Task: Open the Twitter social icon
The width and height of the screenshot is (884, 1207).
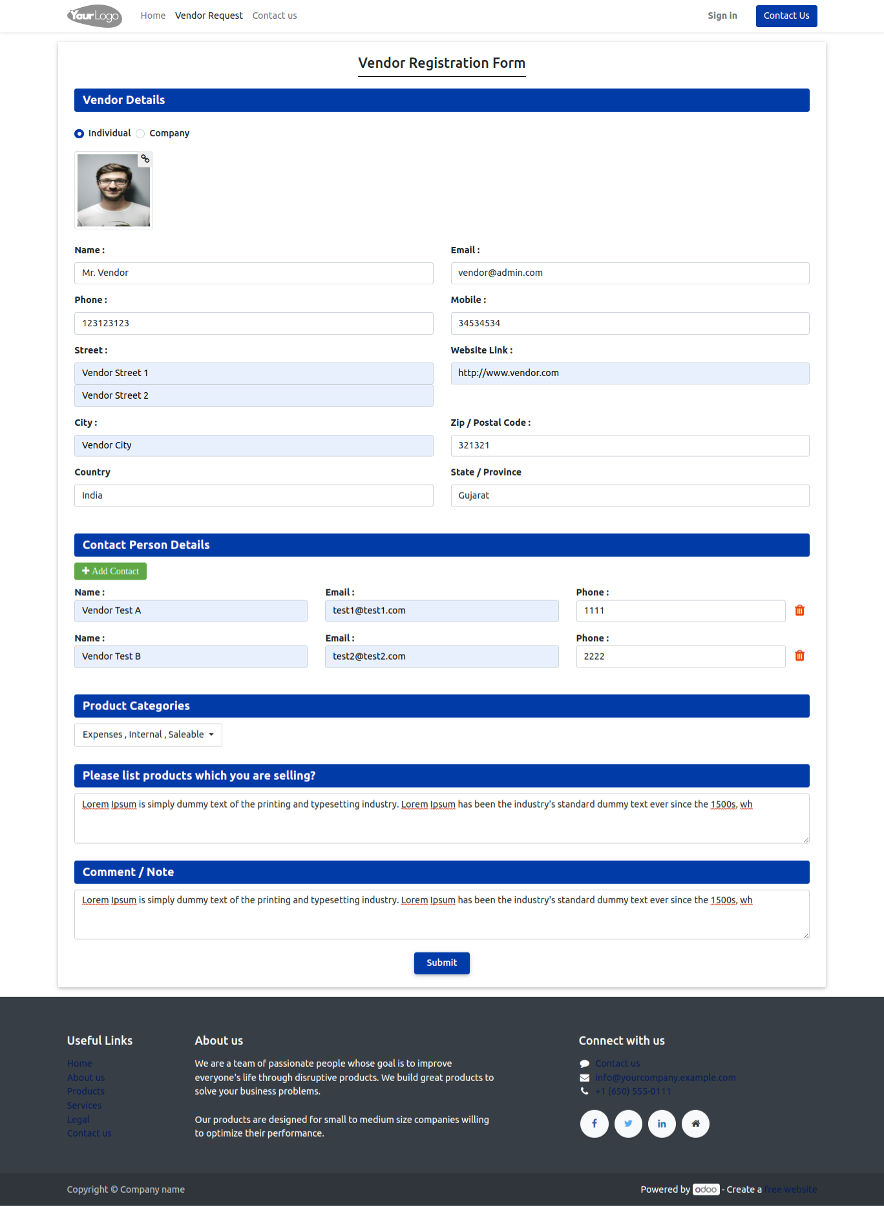Action: (628, 1124)
